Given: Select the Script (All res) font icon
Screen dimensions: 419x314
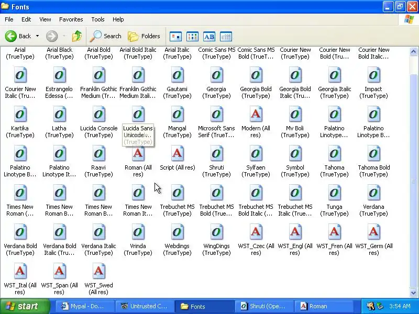Looking at the screenshot, I should (177, 153).
